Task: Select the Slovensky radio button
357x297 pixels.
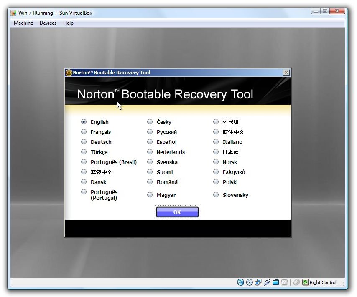Action: tap(216, 195)
